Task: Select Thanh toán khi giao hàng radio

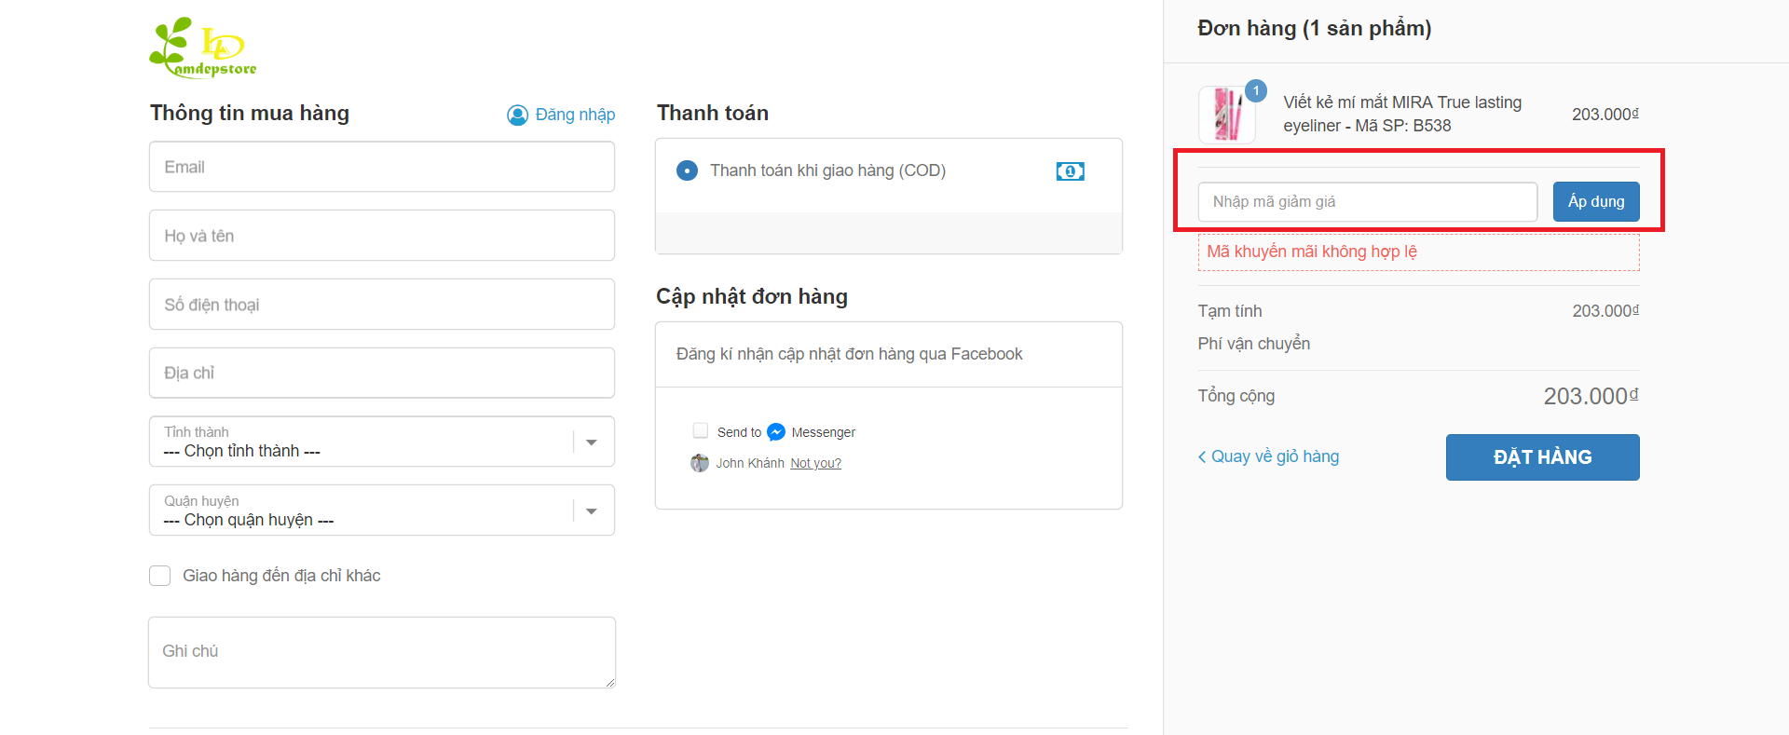Action: coord(687,171)
